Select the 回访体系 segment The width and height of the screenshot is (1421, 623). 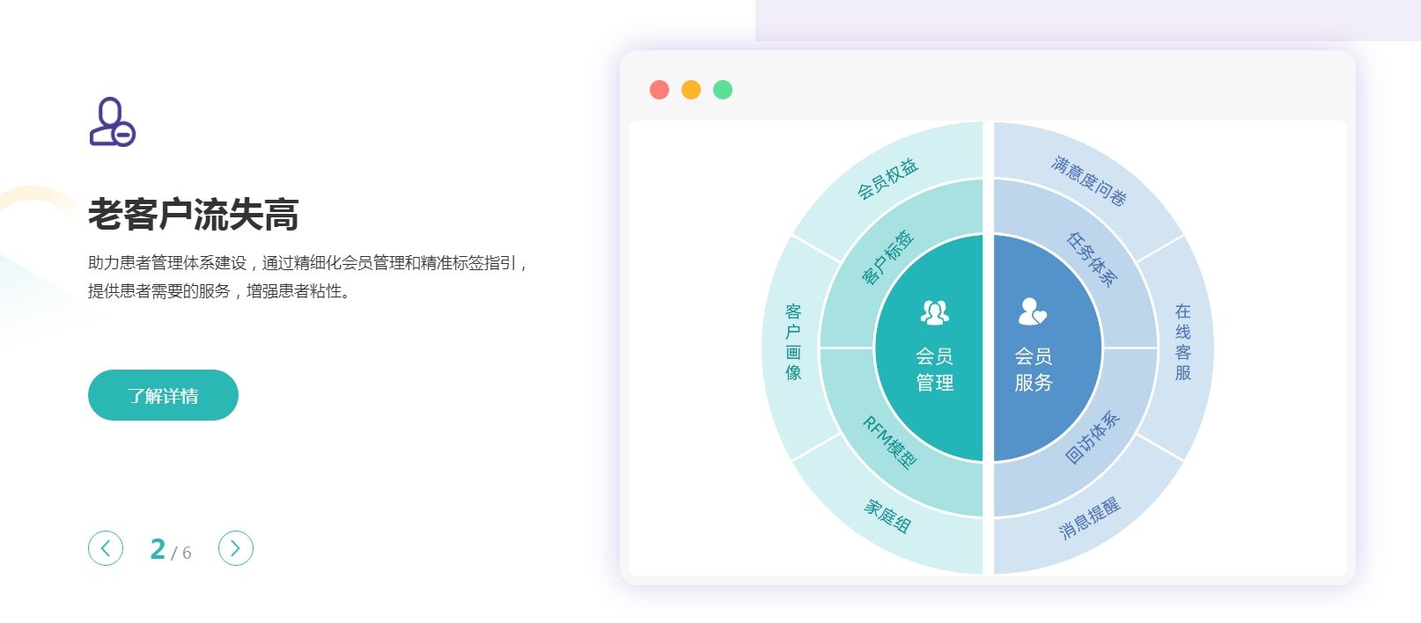pos(1092,437)
